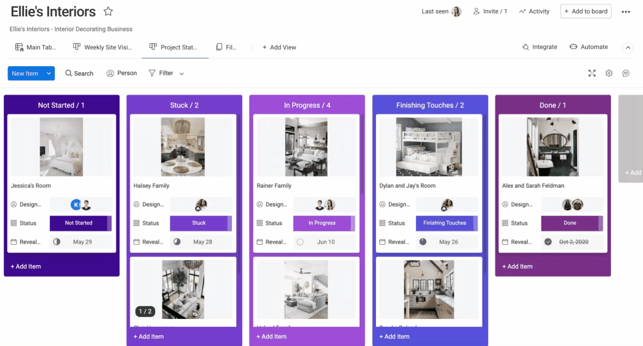The height and width of the screenshot is (346, 643).
Task: Click the Not Started / 1 column header
Action: [61, 105]
